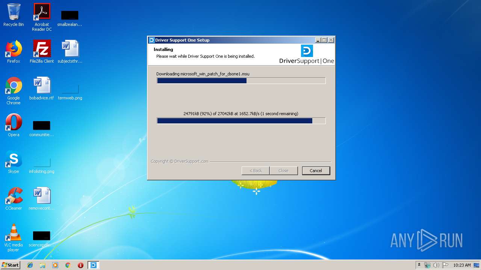Viewport: 481px width, 270px height.
Task: Click the 'Installing' heading text
Action: 163,49
